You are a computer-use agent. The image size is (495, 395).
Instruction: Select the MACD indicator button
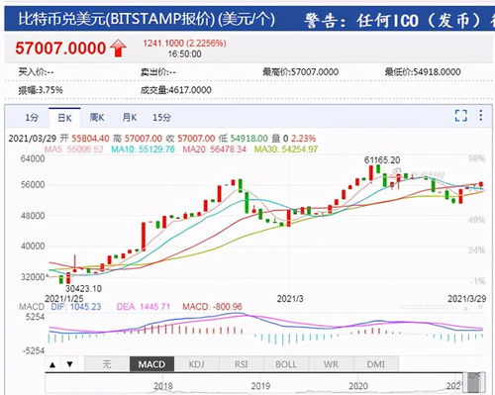pyautogui.click(x=151, y=364)
